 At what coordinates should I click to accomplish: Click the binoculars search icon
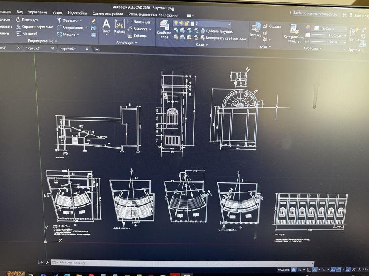click(x=344, y=15)
